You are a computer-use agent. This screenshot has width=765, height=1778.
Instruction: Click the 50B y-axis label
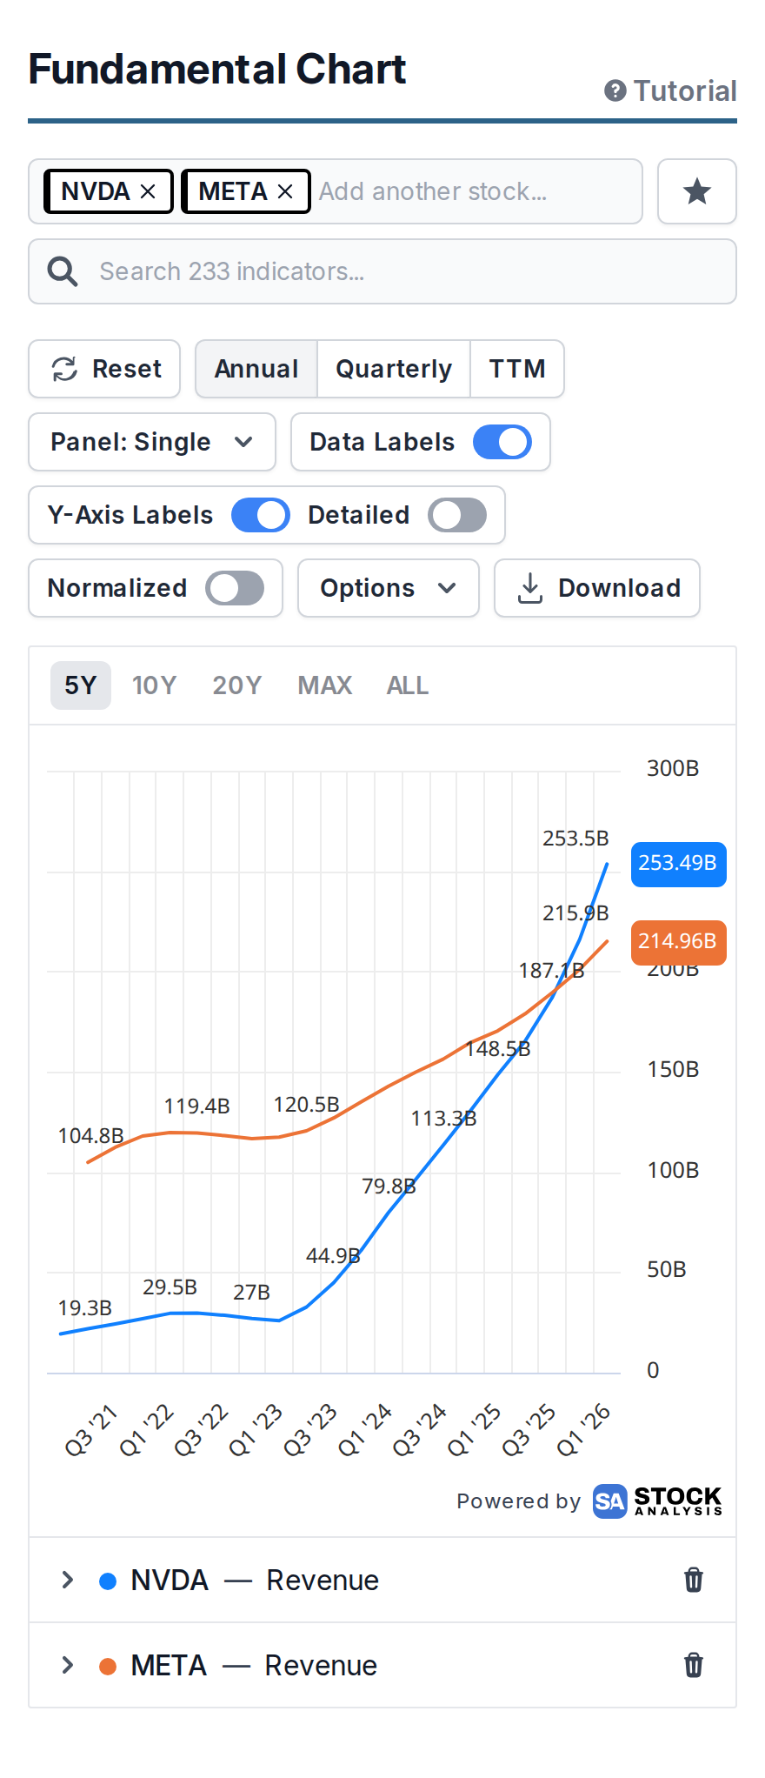667,1269
